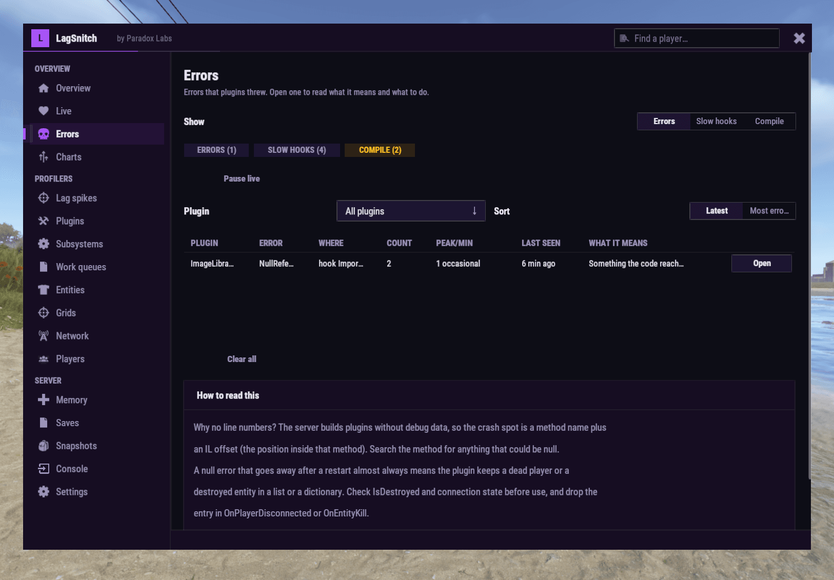Switch Show view to Errors tab
Screen dimensions: 834x580
click(x=664, y=122)
